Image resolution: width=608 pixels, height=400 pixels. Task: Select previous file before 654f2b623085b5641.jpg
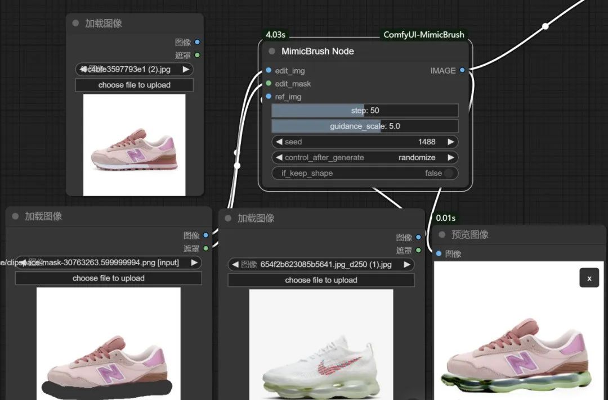click(x=235, y=265)
